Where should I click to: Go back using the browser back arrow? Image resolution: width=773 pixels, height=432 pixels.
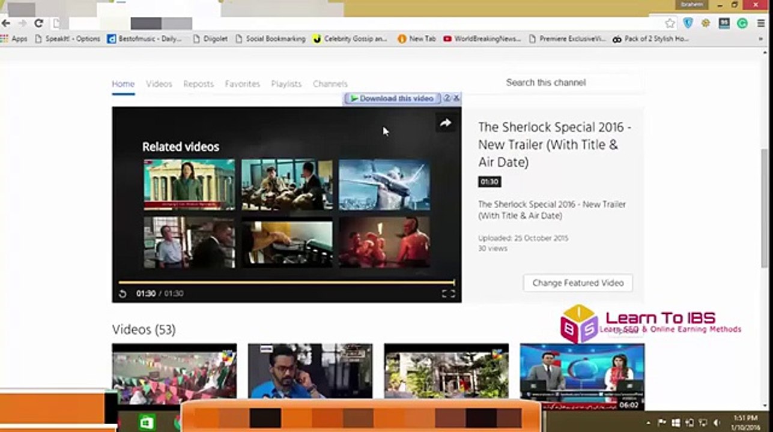(6, 23)
